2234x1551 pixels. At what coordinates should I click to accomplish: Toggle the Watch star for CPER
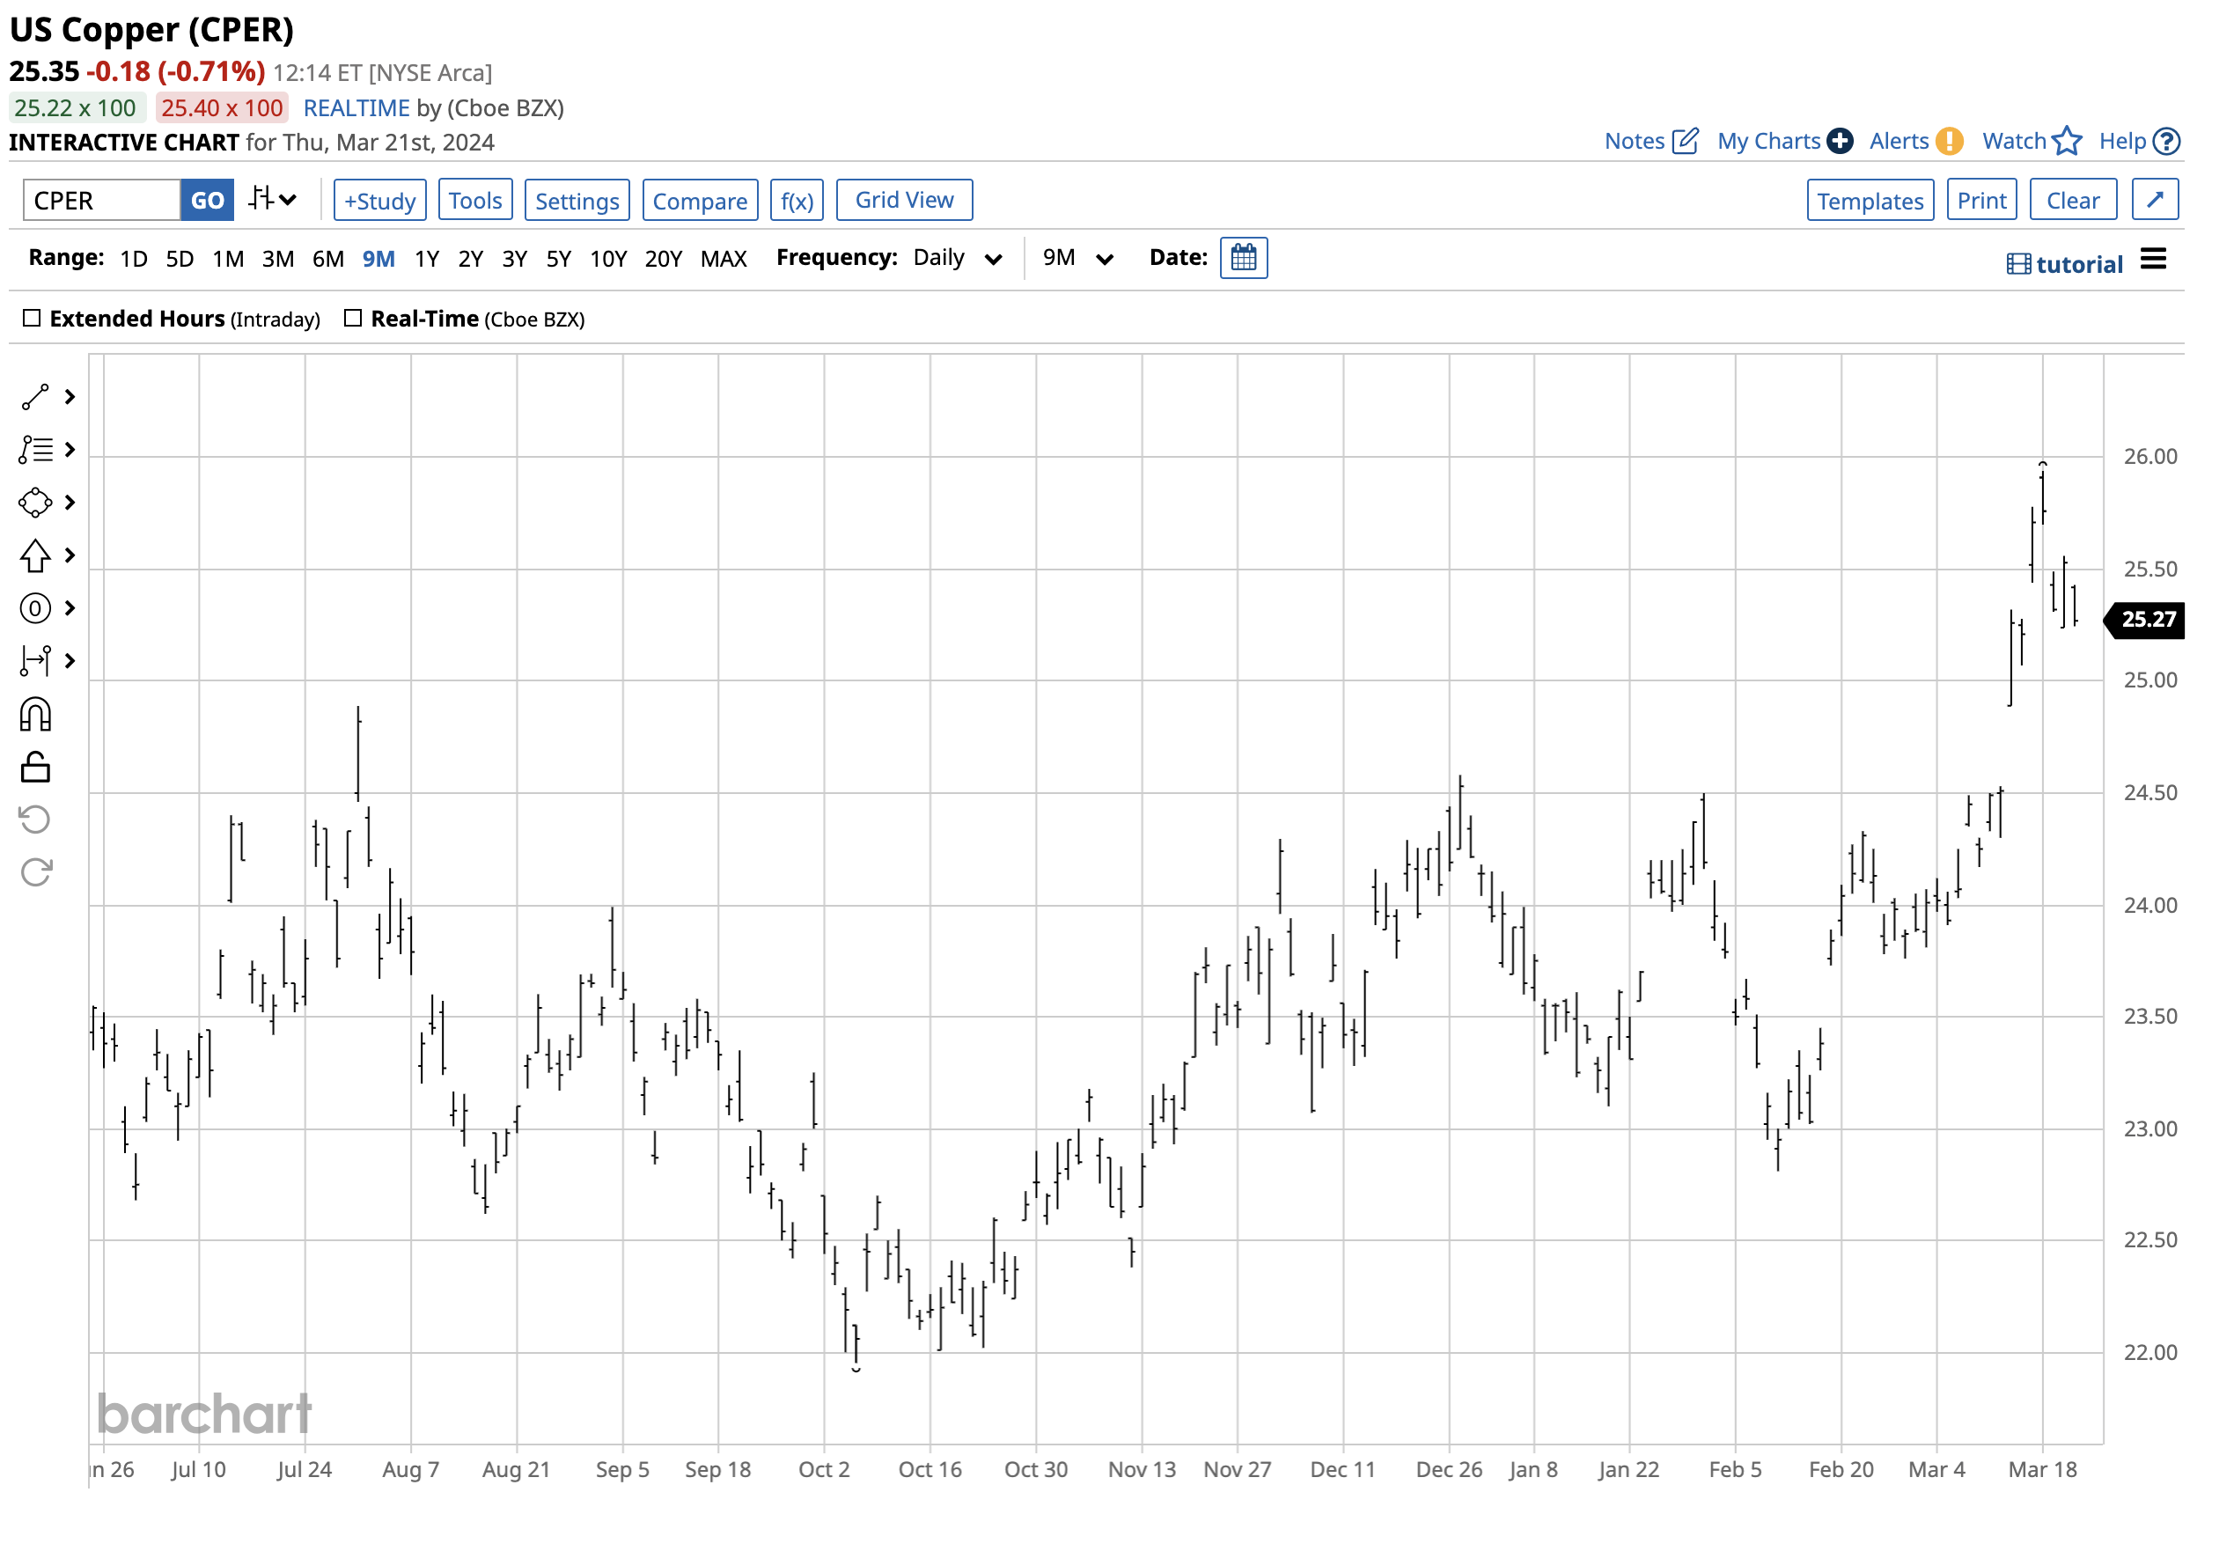pos(2066,141)
